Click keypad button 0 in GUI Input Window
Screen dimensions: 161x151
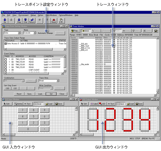(28, 129)
